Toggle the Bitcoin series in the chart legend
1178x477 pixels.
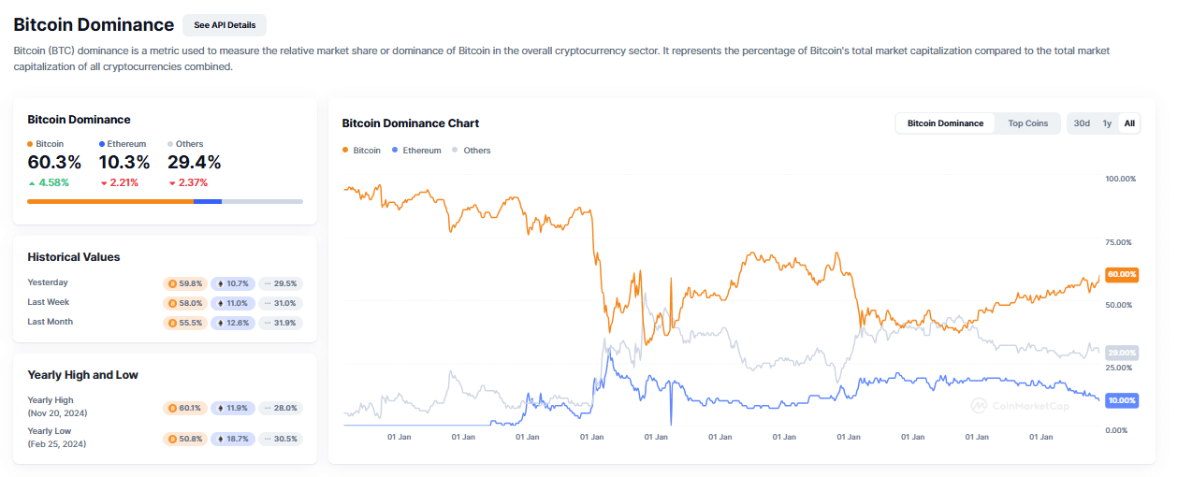point(362,151)
